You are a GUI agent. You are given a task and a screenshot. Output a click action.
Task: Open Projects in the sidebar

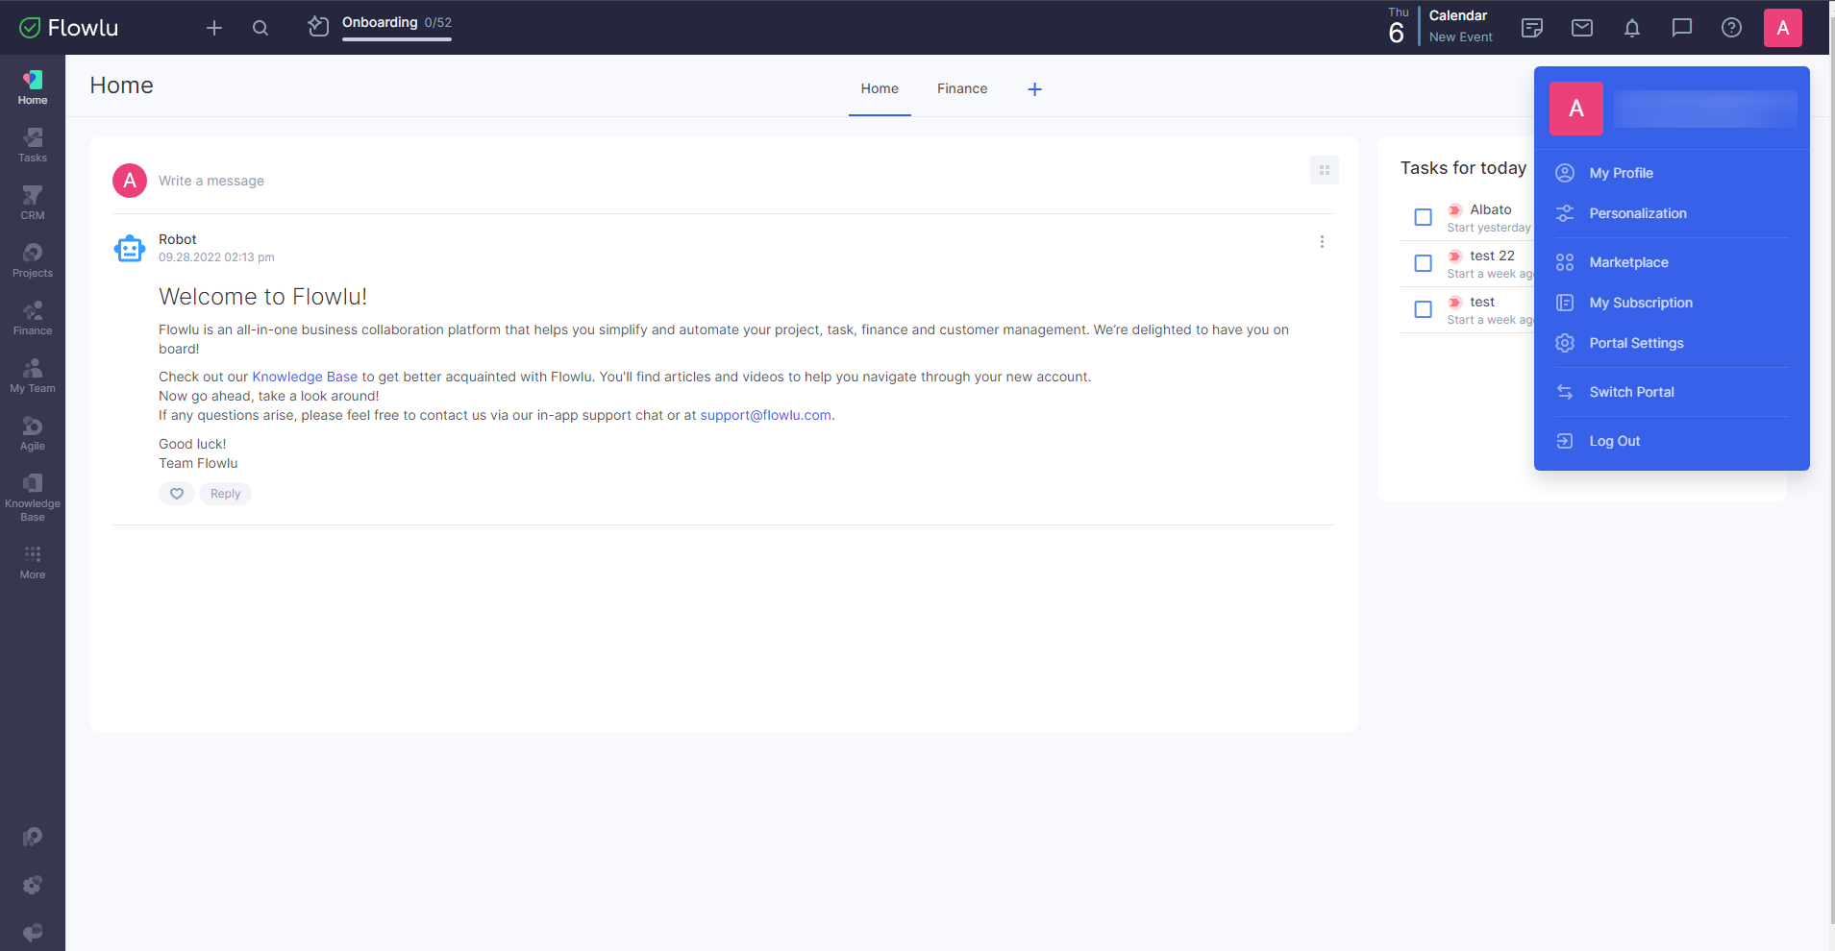click(x=33, y=259)
